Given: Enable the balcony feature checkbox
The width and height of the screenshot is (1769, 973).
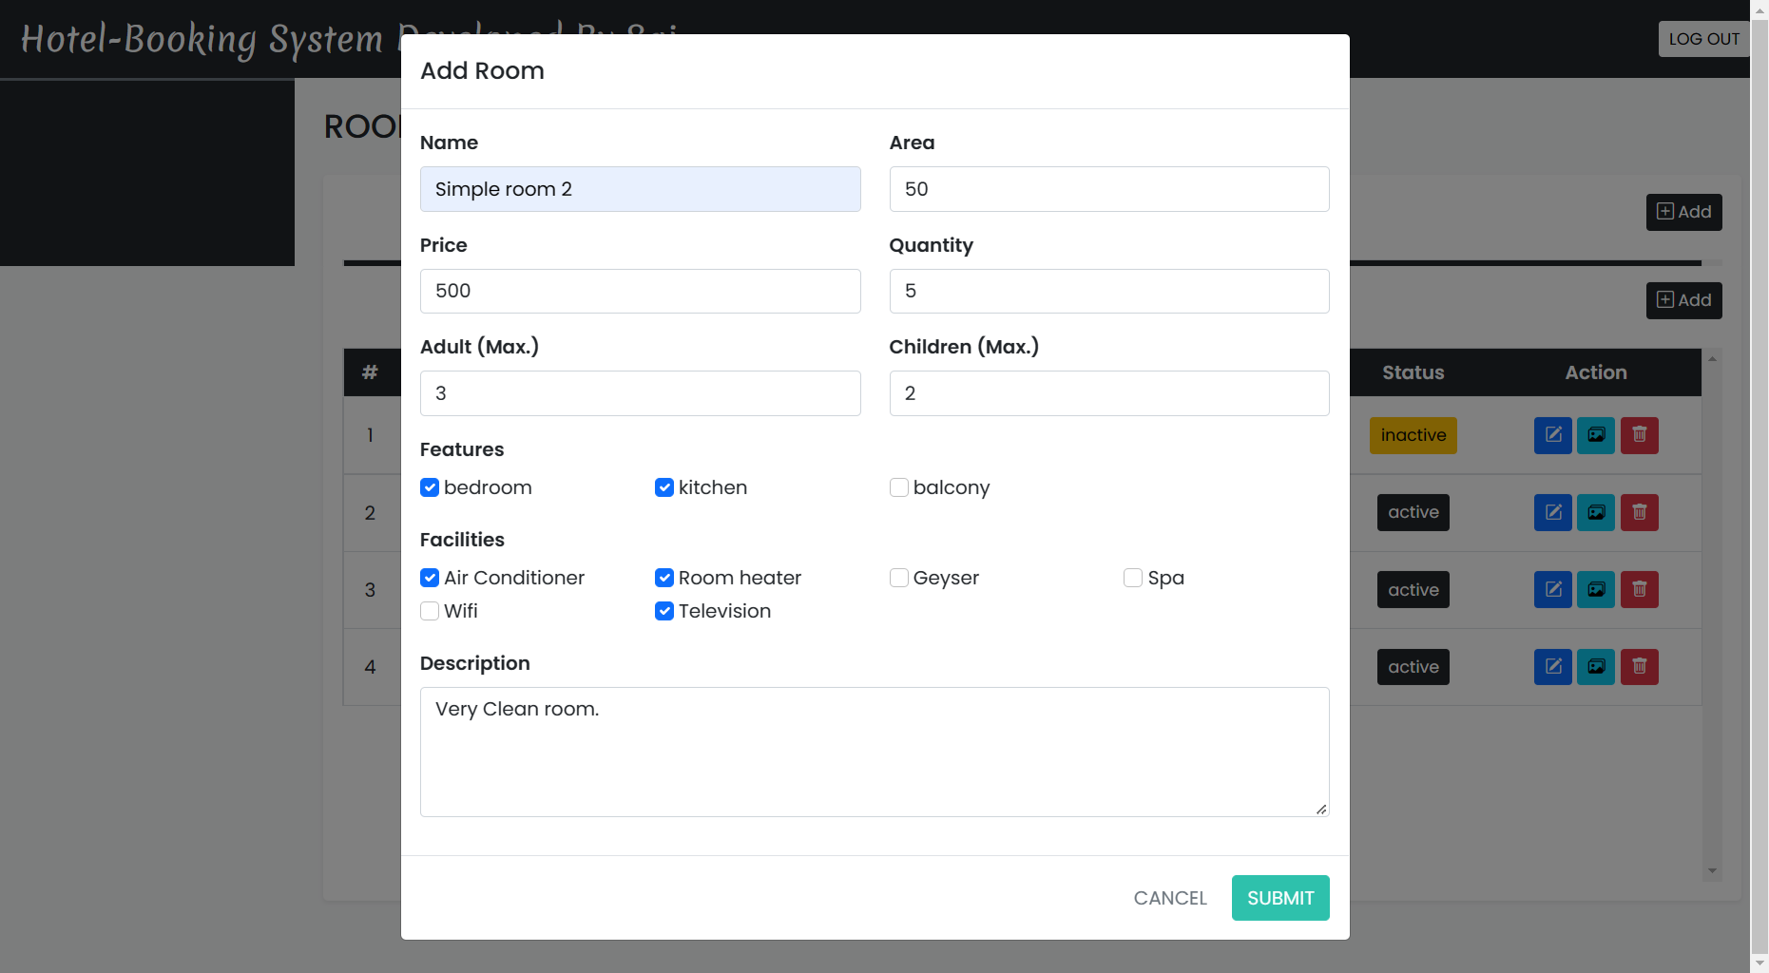Looking at the screenshot, I should 898,486.
